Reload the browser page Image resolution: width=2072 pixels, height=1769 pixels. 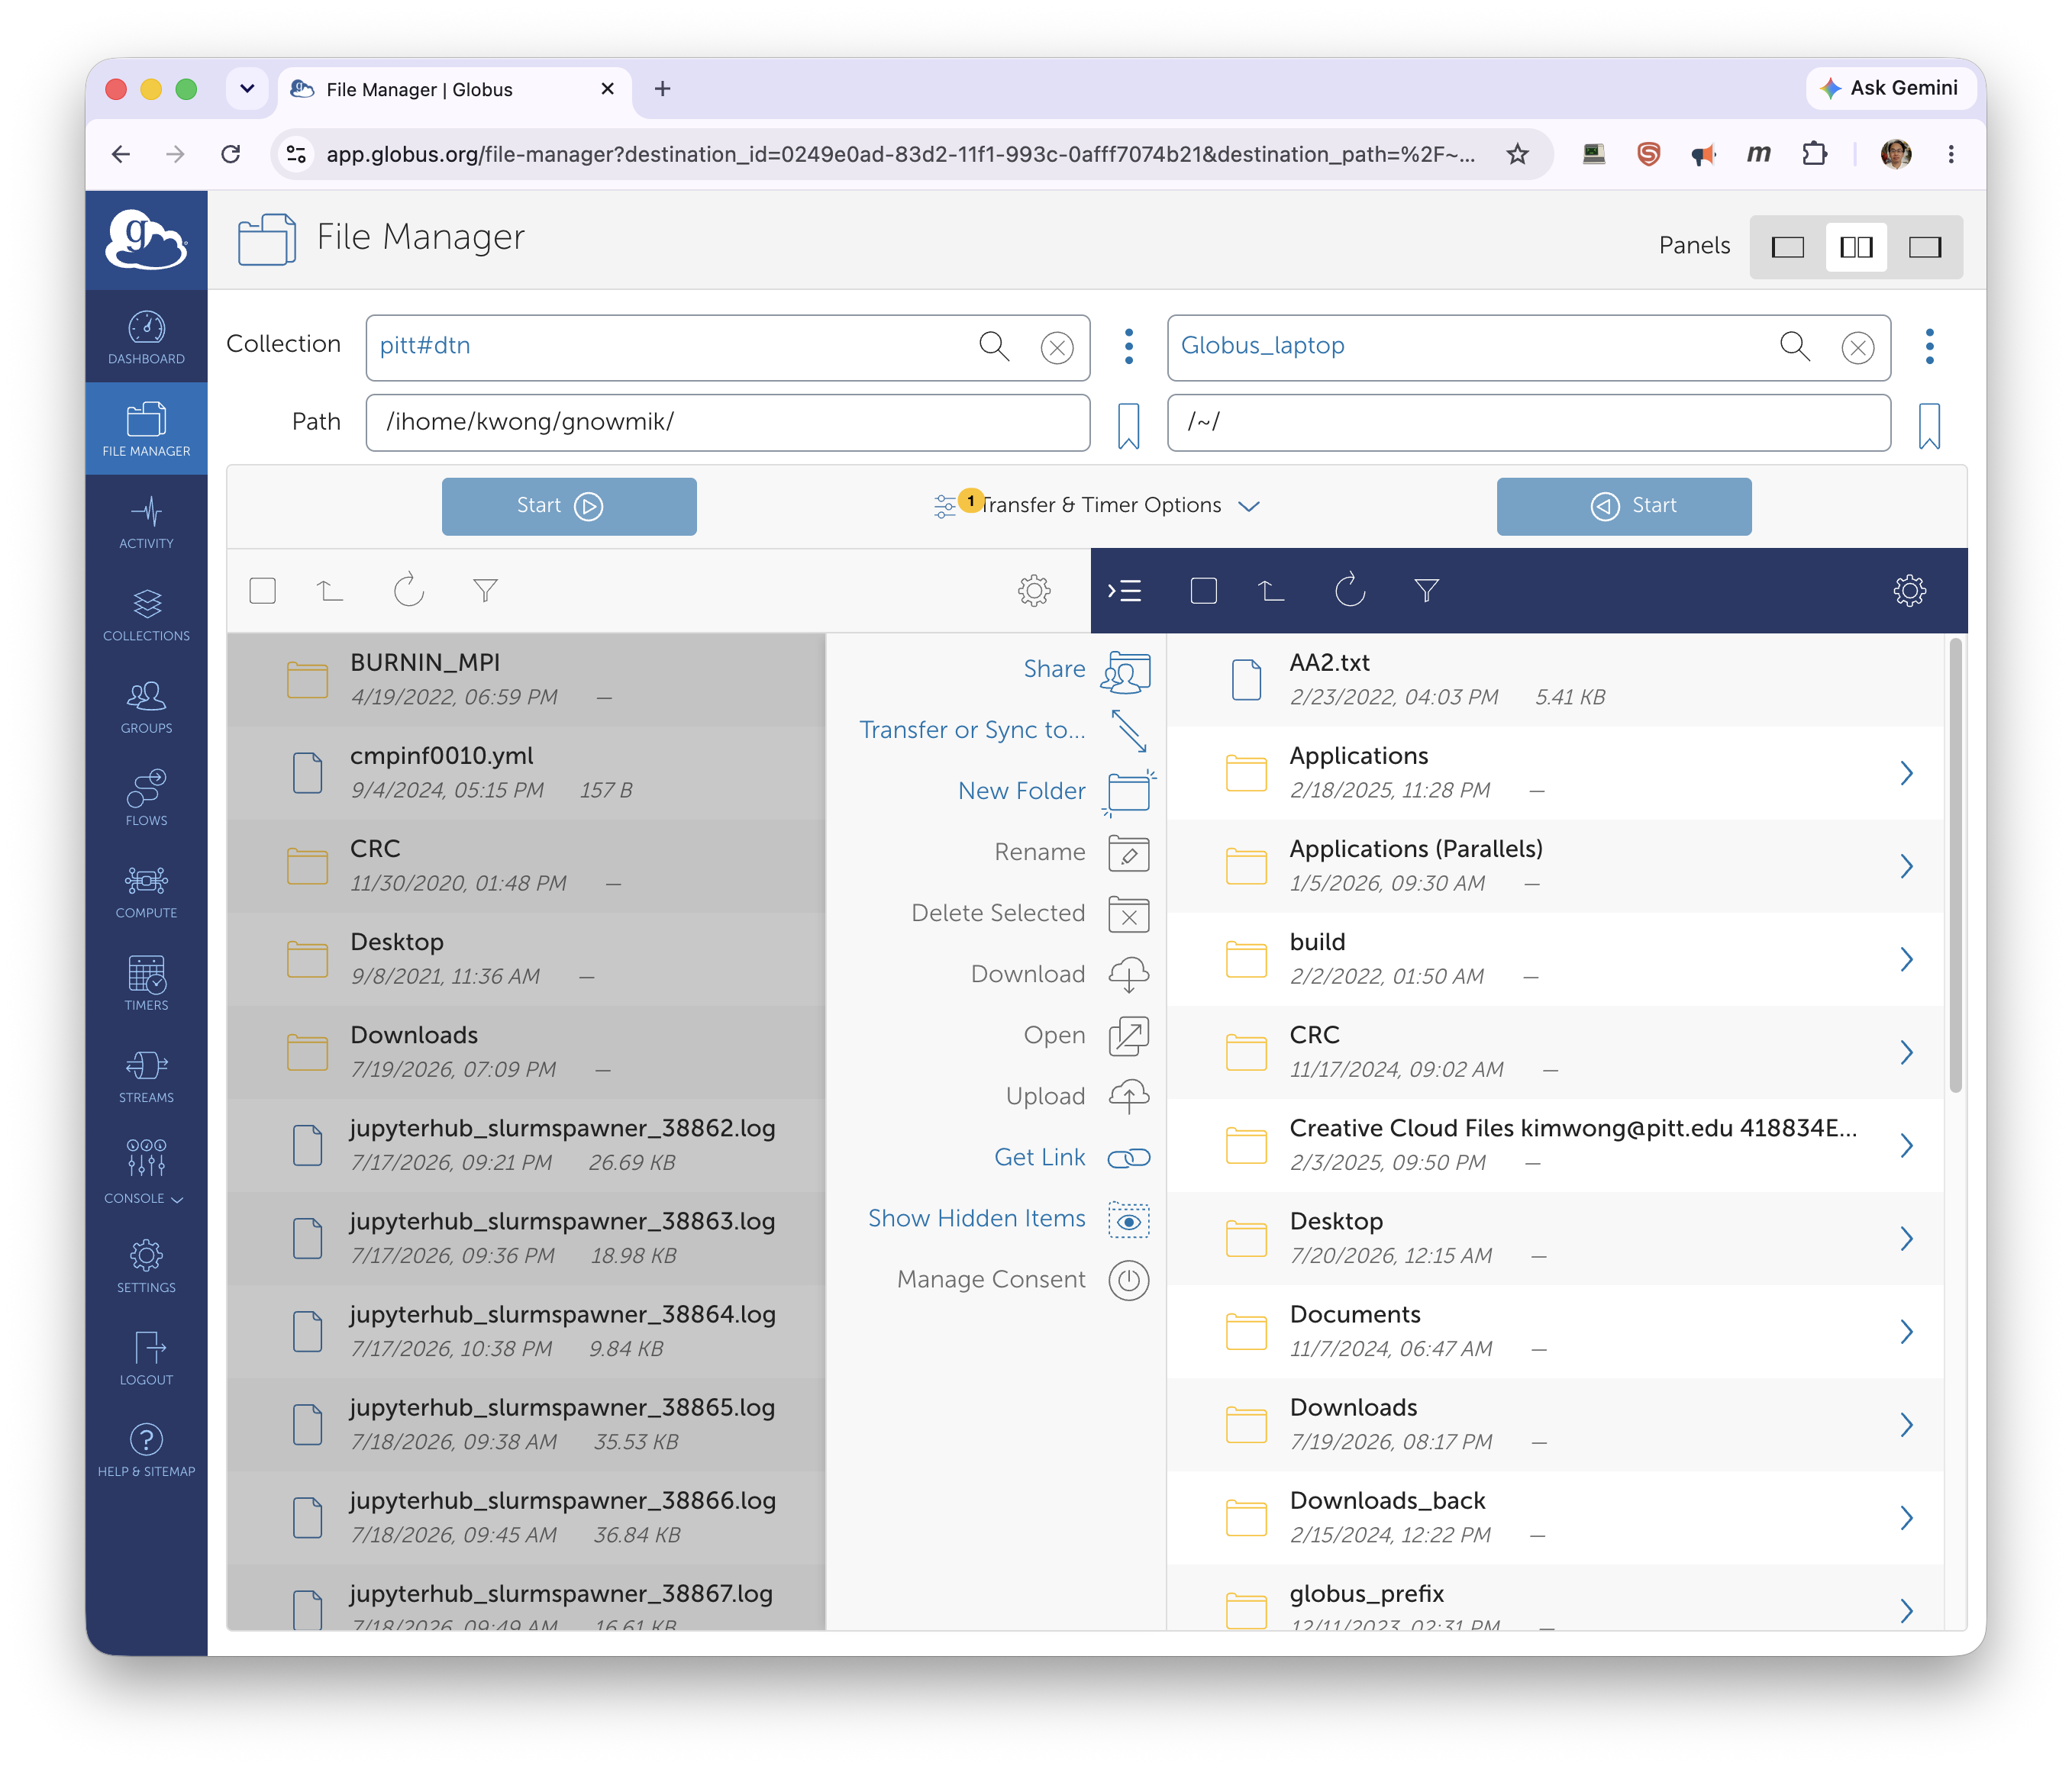tap(231, 154)
